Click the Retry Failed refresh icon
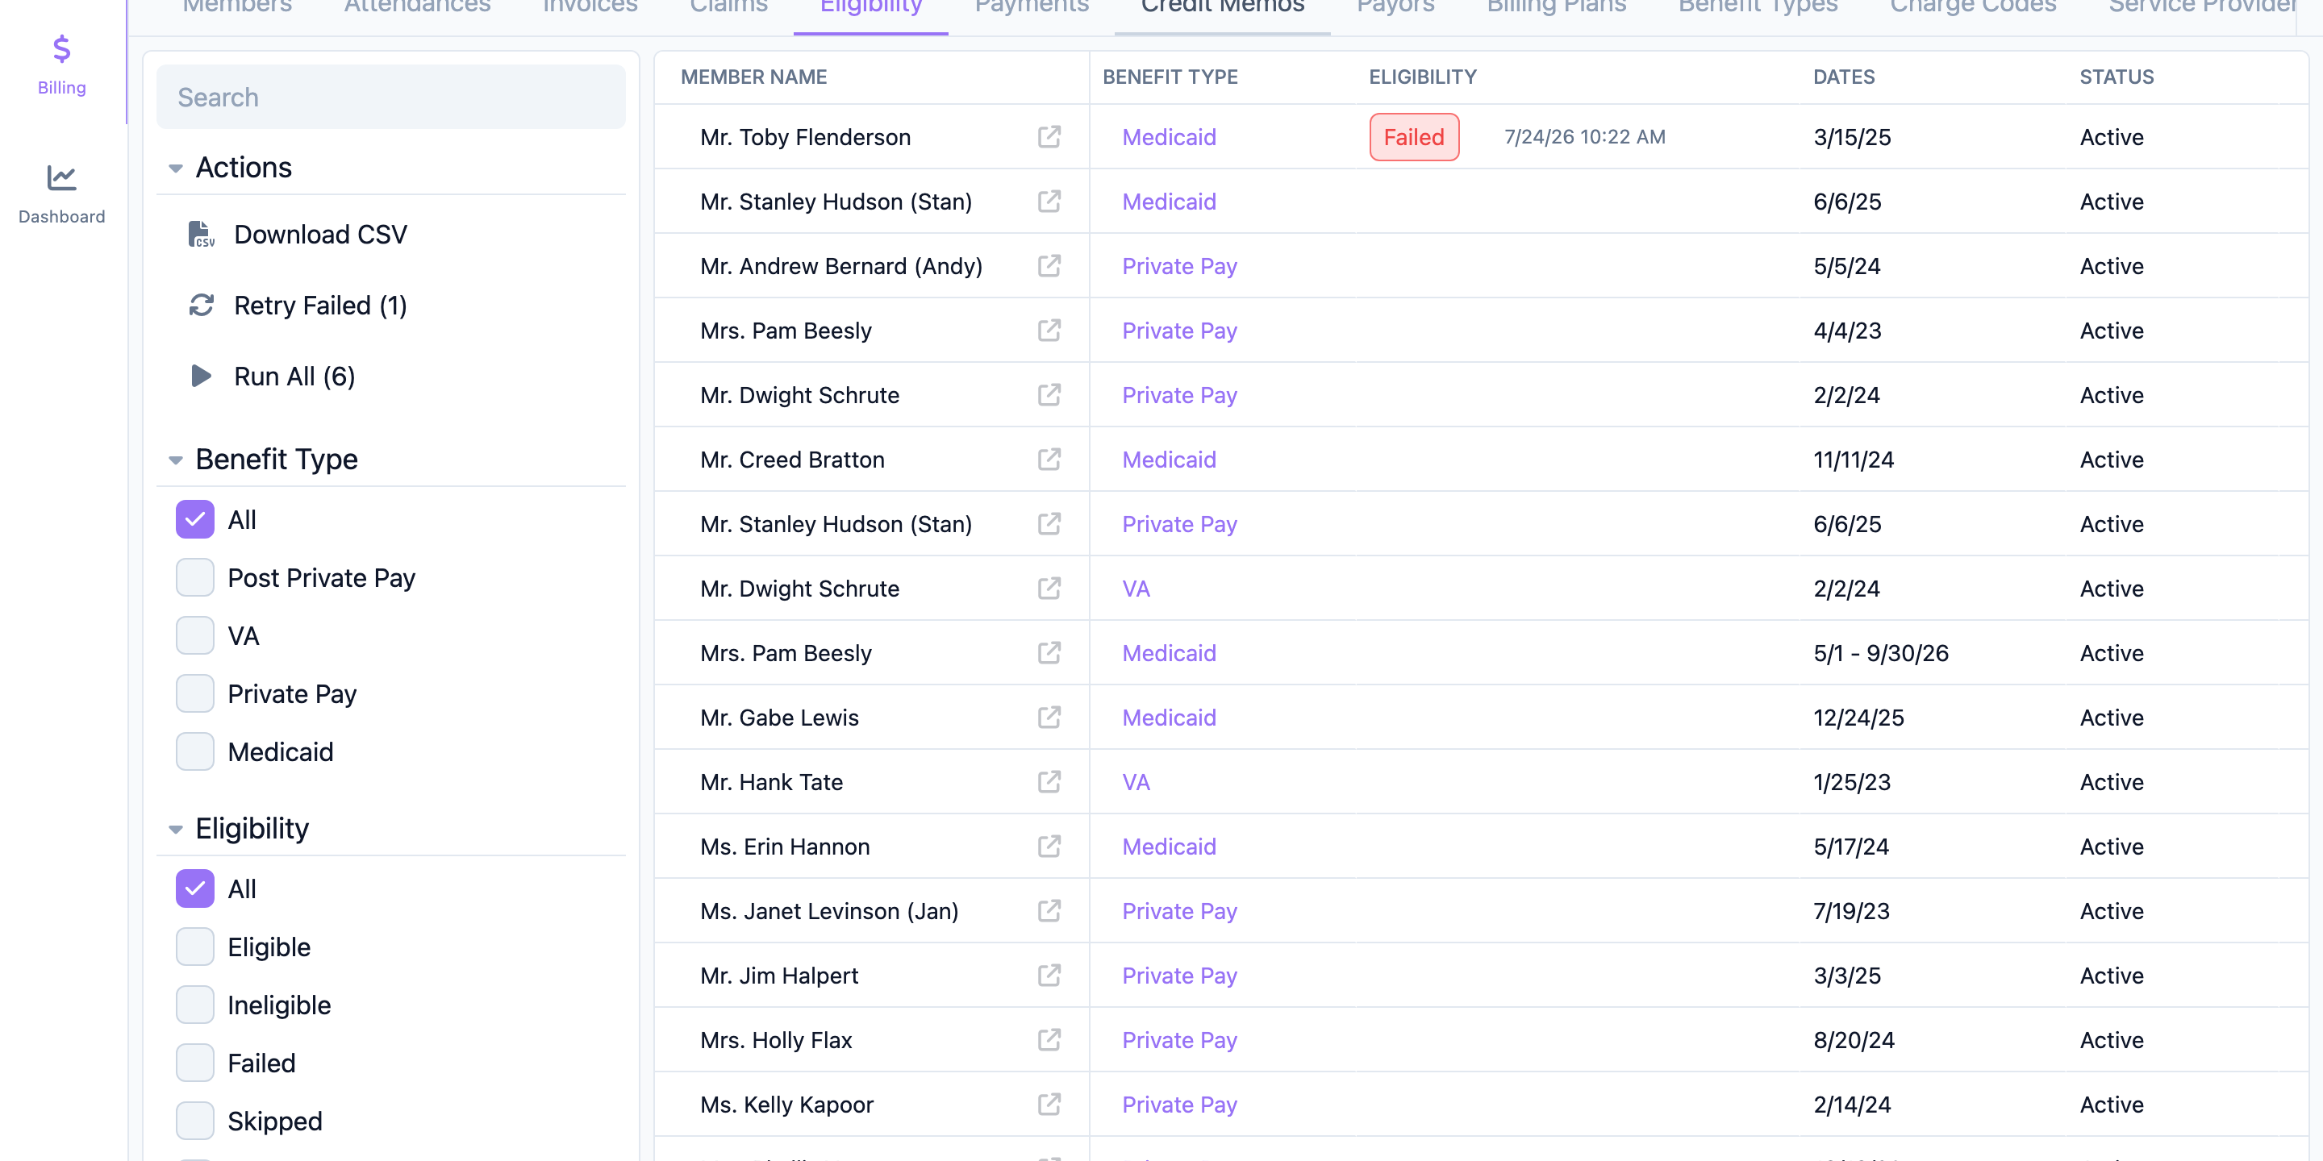Image resolution: width=2323 pixels, height=1161 pixels. pos(201,306)
